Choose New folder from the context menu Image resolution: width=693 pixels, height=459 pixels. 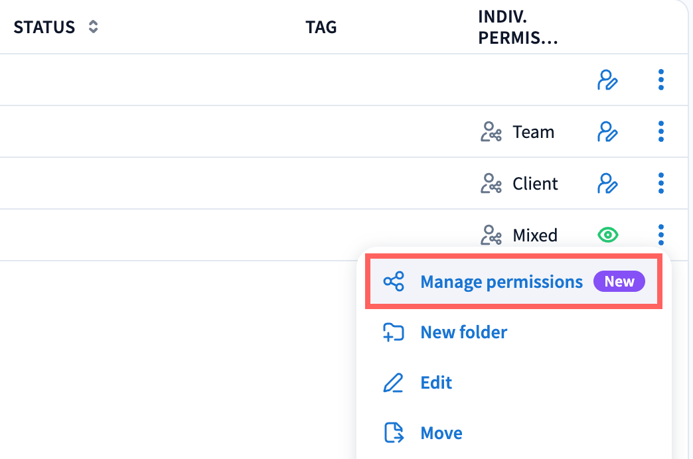click(x=463, y=332)
